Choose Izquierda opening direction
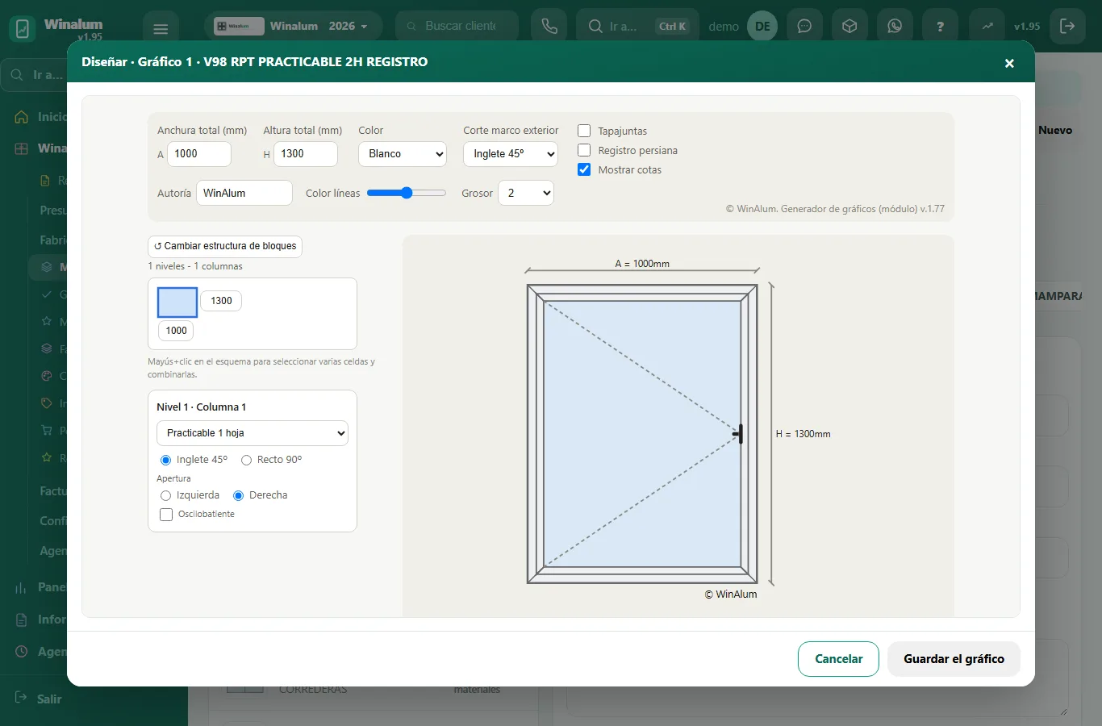 click(165, 495)
